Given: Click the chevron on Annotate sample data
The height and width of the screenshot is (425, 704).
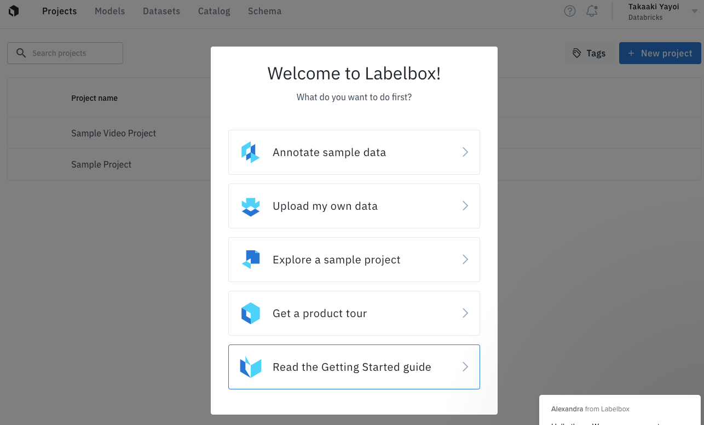Looking at the screenshot, I should pyautogui.click(x=465, y=152).
